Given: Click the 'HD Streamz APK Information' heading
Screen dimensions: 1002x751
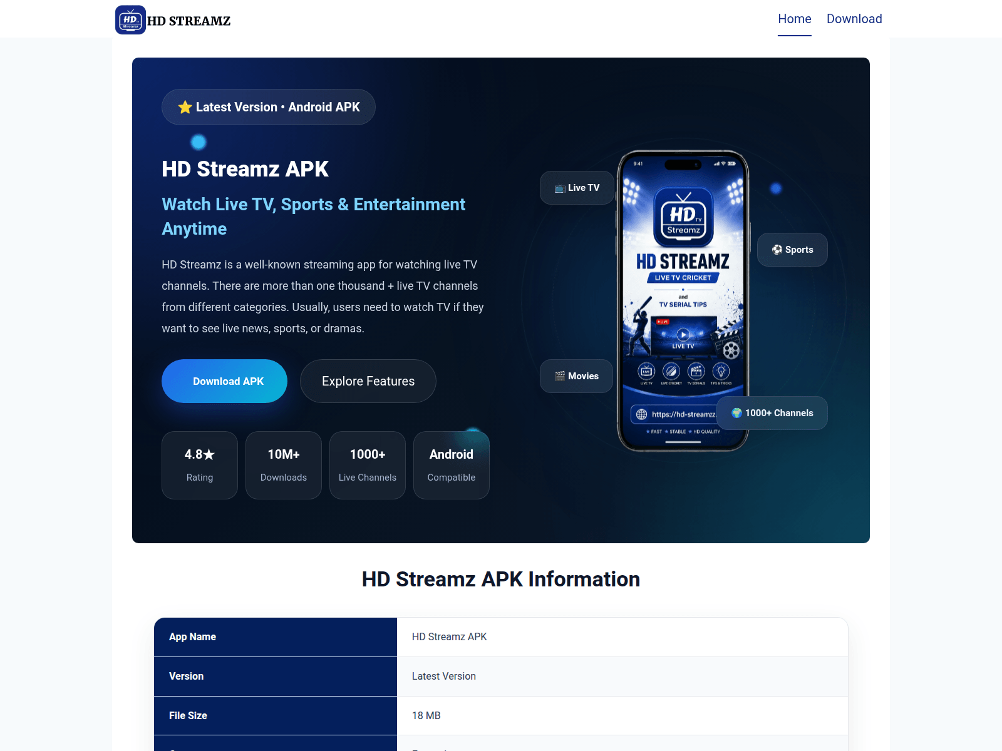Looking at the screenshot, I should [501, 580].
